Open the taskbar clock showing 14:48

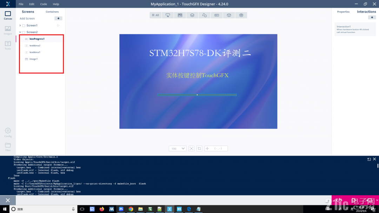click(x=361, y=209)
